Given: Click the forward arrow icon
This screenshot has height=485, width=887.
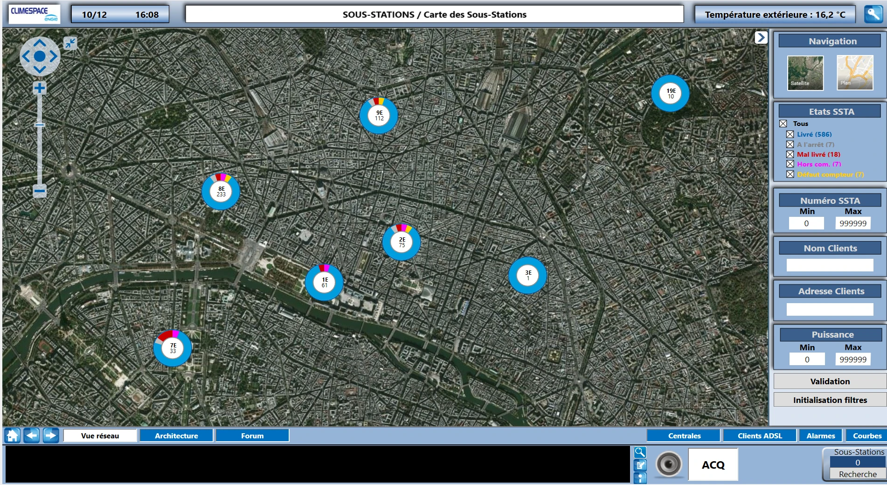Looking at the screenshot, I should [51, 435].
